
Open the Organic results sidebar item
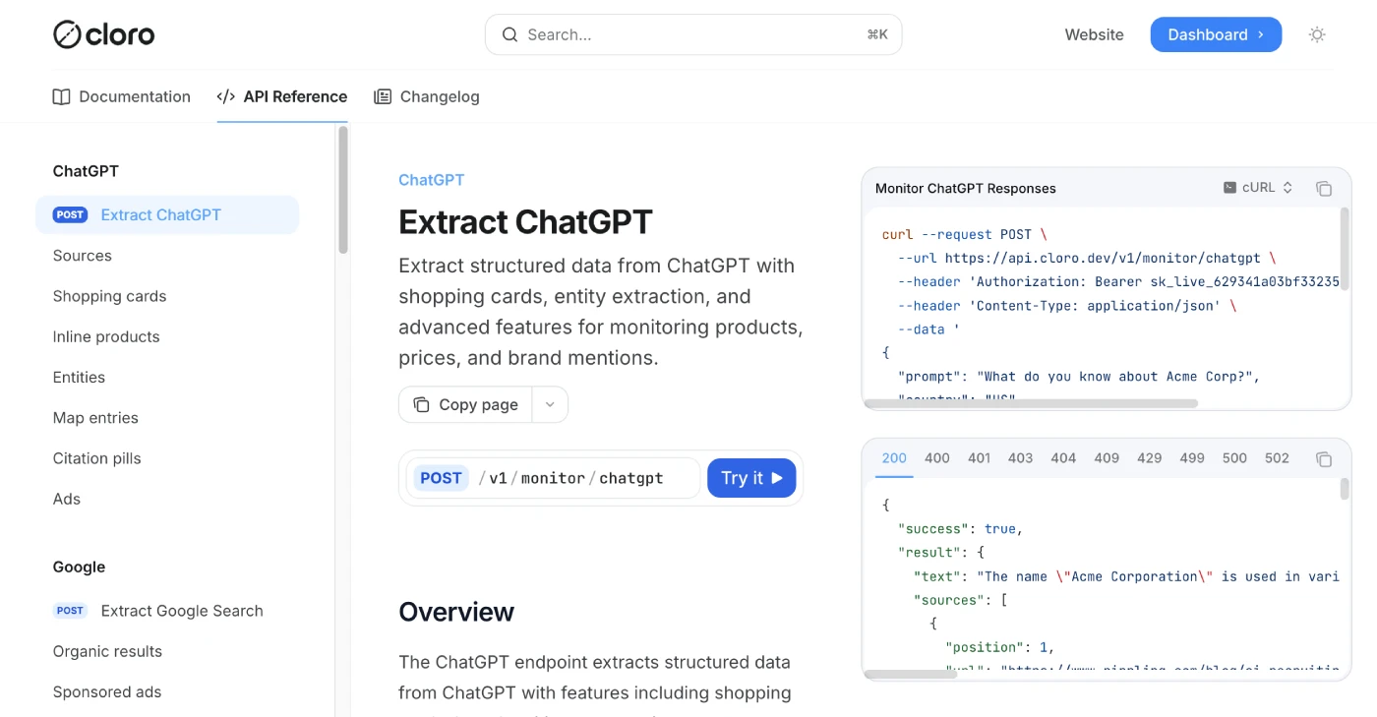pos(107,651)
